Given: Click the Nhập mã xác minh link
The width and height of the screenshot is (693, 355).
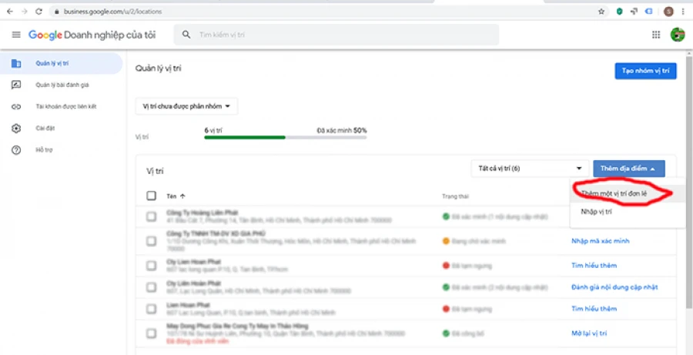Looking at the screenshot, I should [x=600, y=241].
